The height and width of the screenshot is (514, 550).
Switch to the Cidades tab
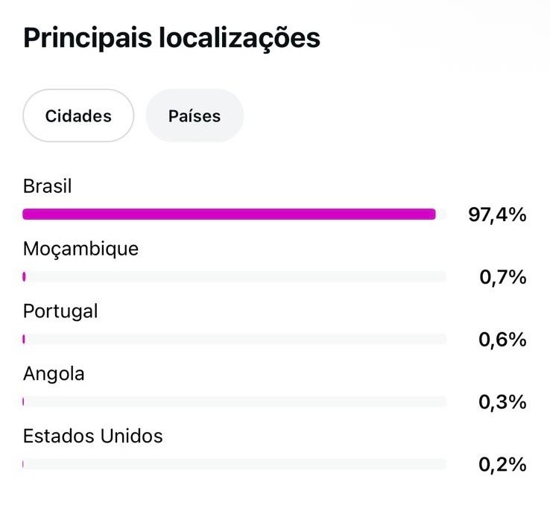pos(78,116)
